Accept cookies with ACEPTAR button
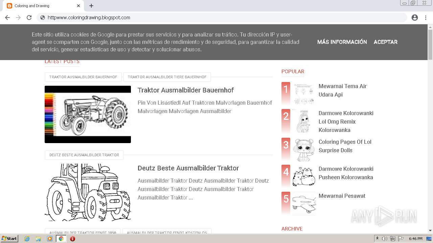This screenshot has height=243, width=433. click(x=386, y=42)
